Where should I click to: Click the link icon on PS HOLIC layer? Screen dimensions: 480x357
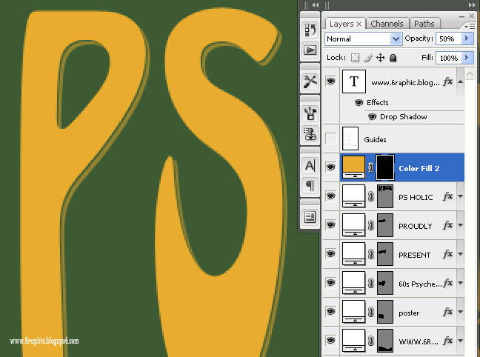point(370,196)
